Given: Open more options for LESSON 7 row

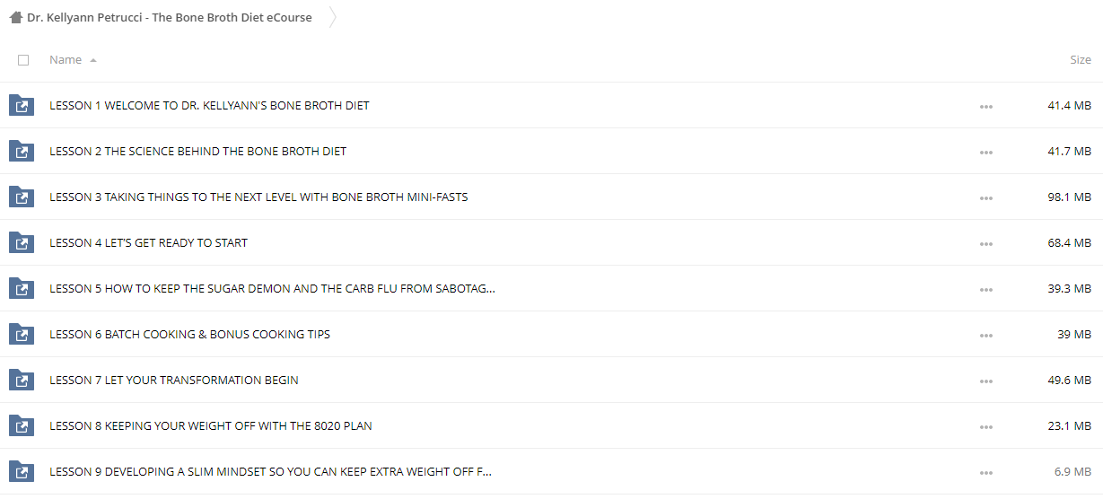Looking at the screenshot, I should coord(986,381).
